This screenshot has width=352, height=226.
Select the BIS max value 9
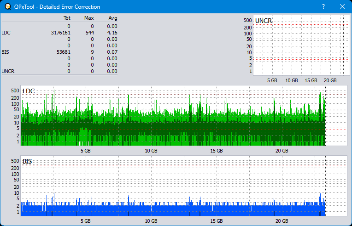tap(92, 52)
